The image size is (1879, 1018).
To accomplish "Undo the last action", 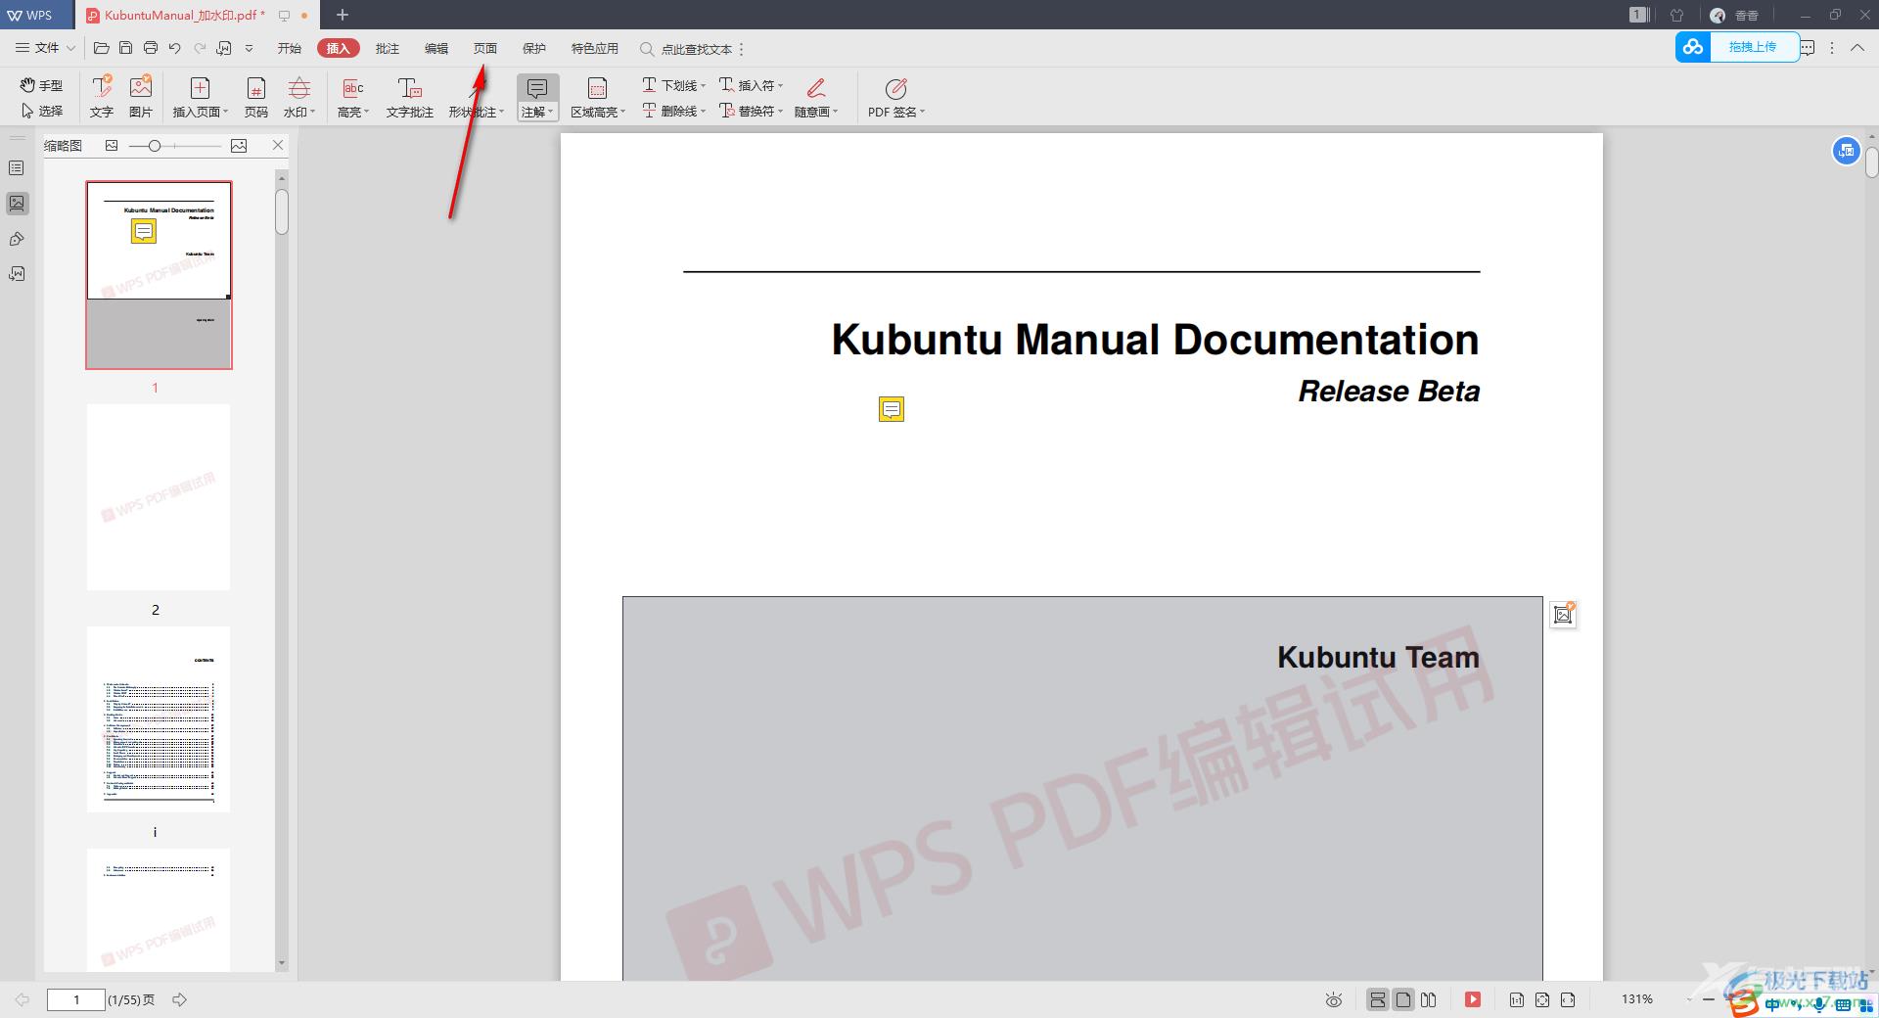I will 174,48.
